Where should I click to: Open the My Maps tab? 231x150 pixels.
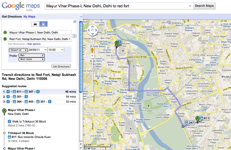(29, 16)
